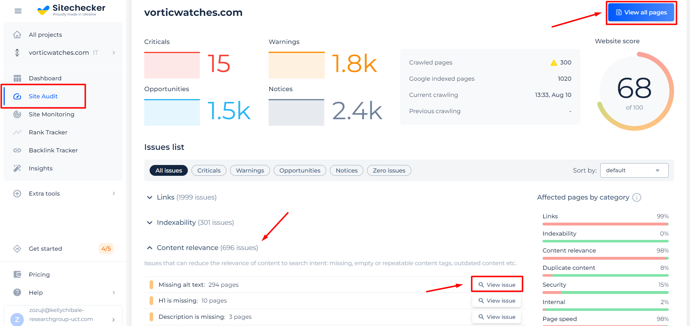Click the Sitechecker logo
690x326 pixels.
(x=71, y=10)
